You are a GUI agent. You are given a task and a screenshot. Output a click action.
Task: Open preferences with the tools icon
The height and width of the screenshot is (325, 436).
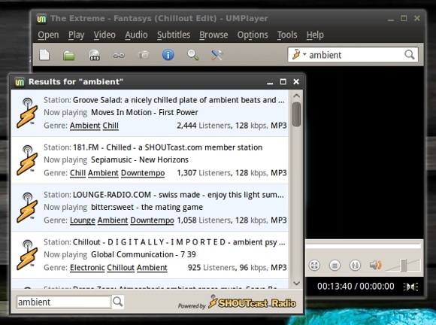(x=217, y=55)
